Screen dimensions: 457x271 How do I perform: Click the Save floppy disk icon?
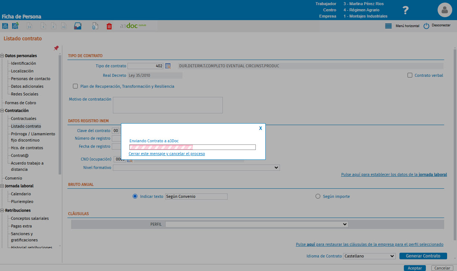pyautogui.click(x=5, y=26)
